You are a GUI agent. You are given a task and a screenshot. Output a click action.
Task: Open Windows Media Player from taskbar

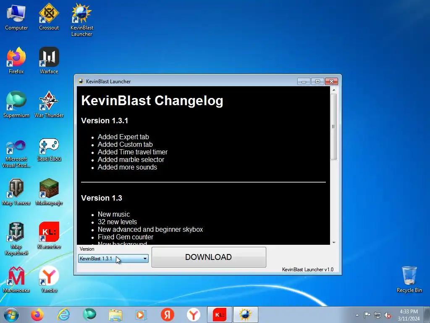click(x=142, y=315)
